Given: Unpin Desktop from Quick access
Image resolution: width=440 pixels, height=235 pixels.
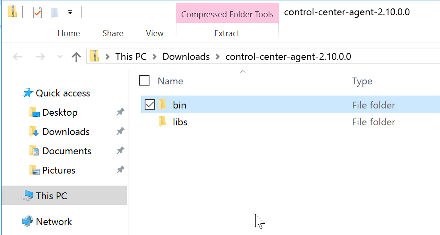Looking at the screenshot, I should pyautogui.click(x=120, y=112).
